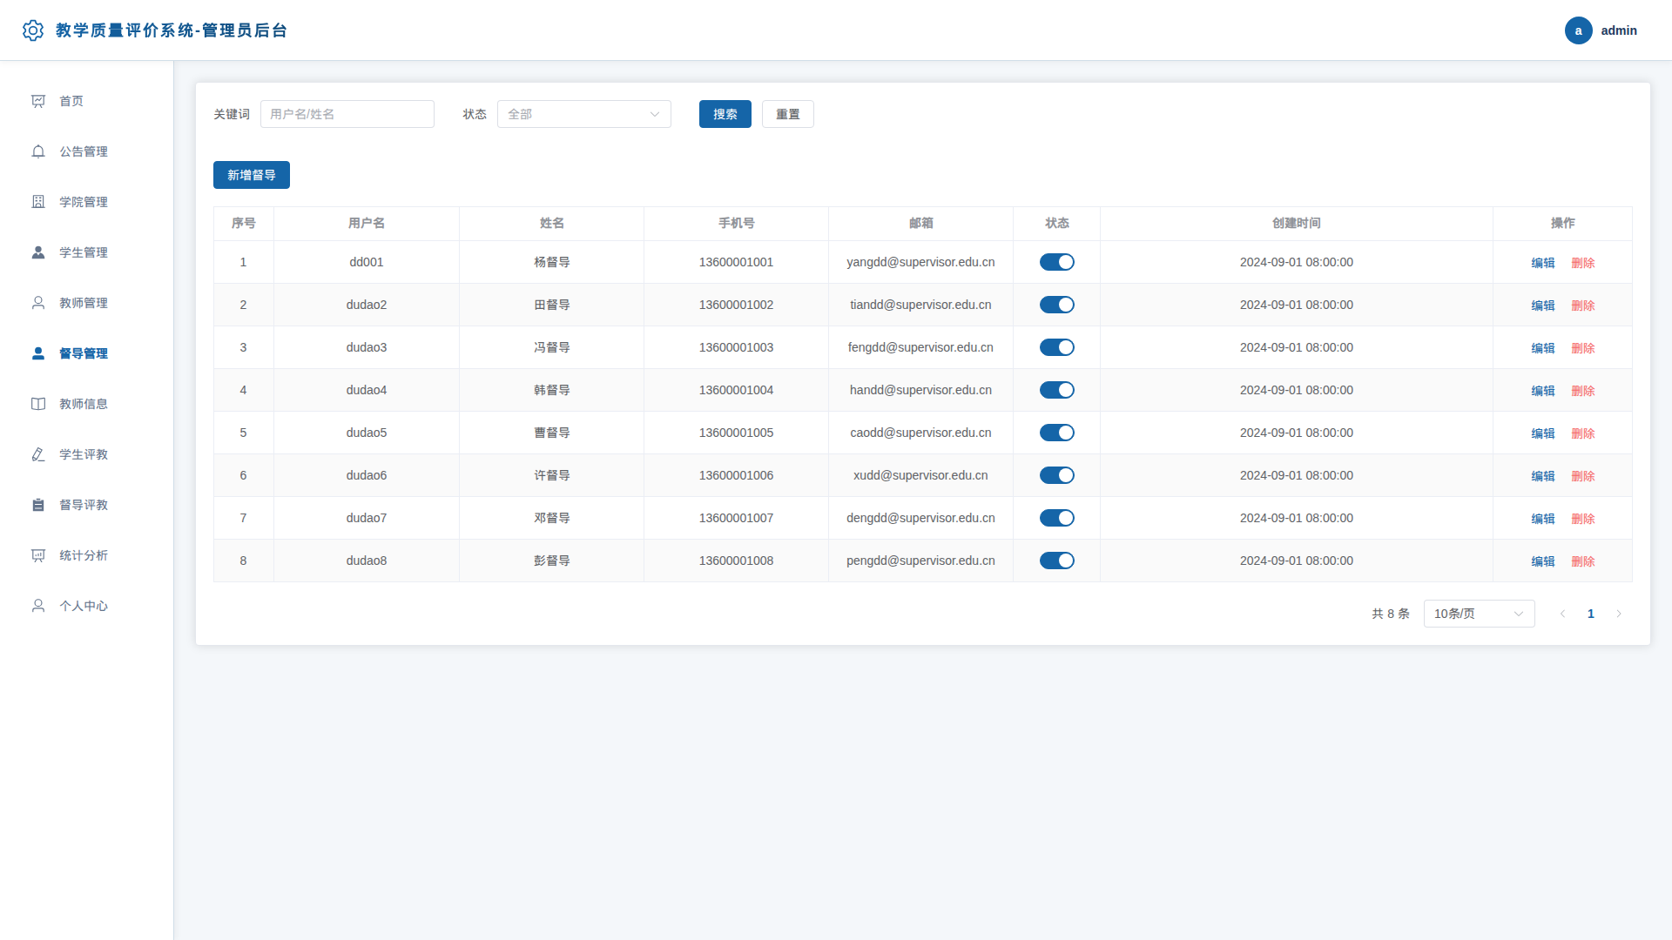
Task: Click the user icon for 教师管理
Action: click(38, 303)
